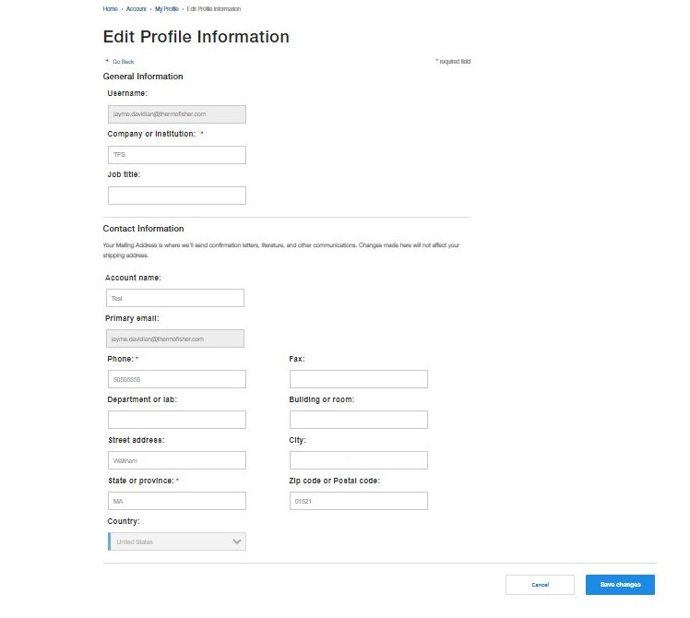Focus the State or province field
Screen dimensions: 690x618
[x=177, y=501]
